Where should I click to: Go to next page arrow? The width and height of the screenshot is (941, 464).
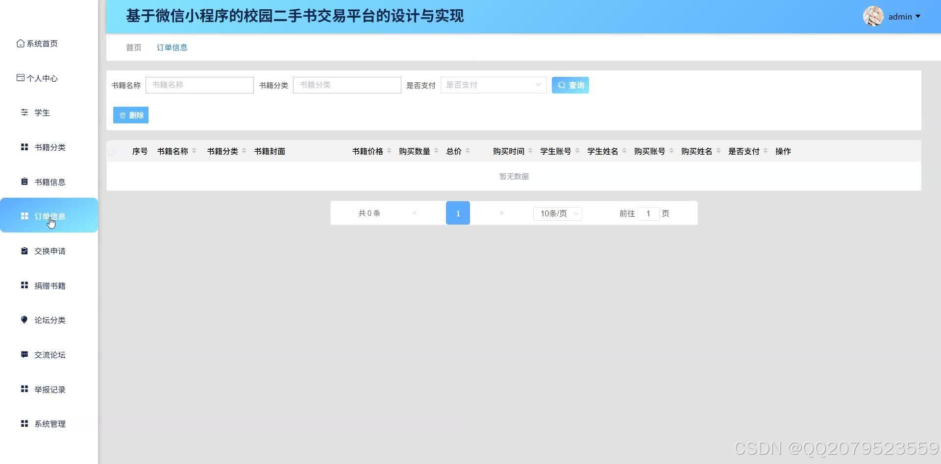501,213
